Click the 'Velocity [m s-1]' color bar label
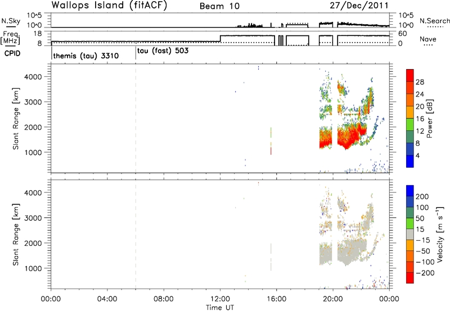 [439, 234]
